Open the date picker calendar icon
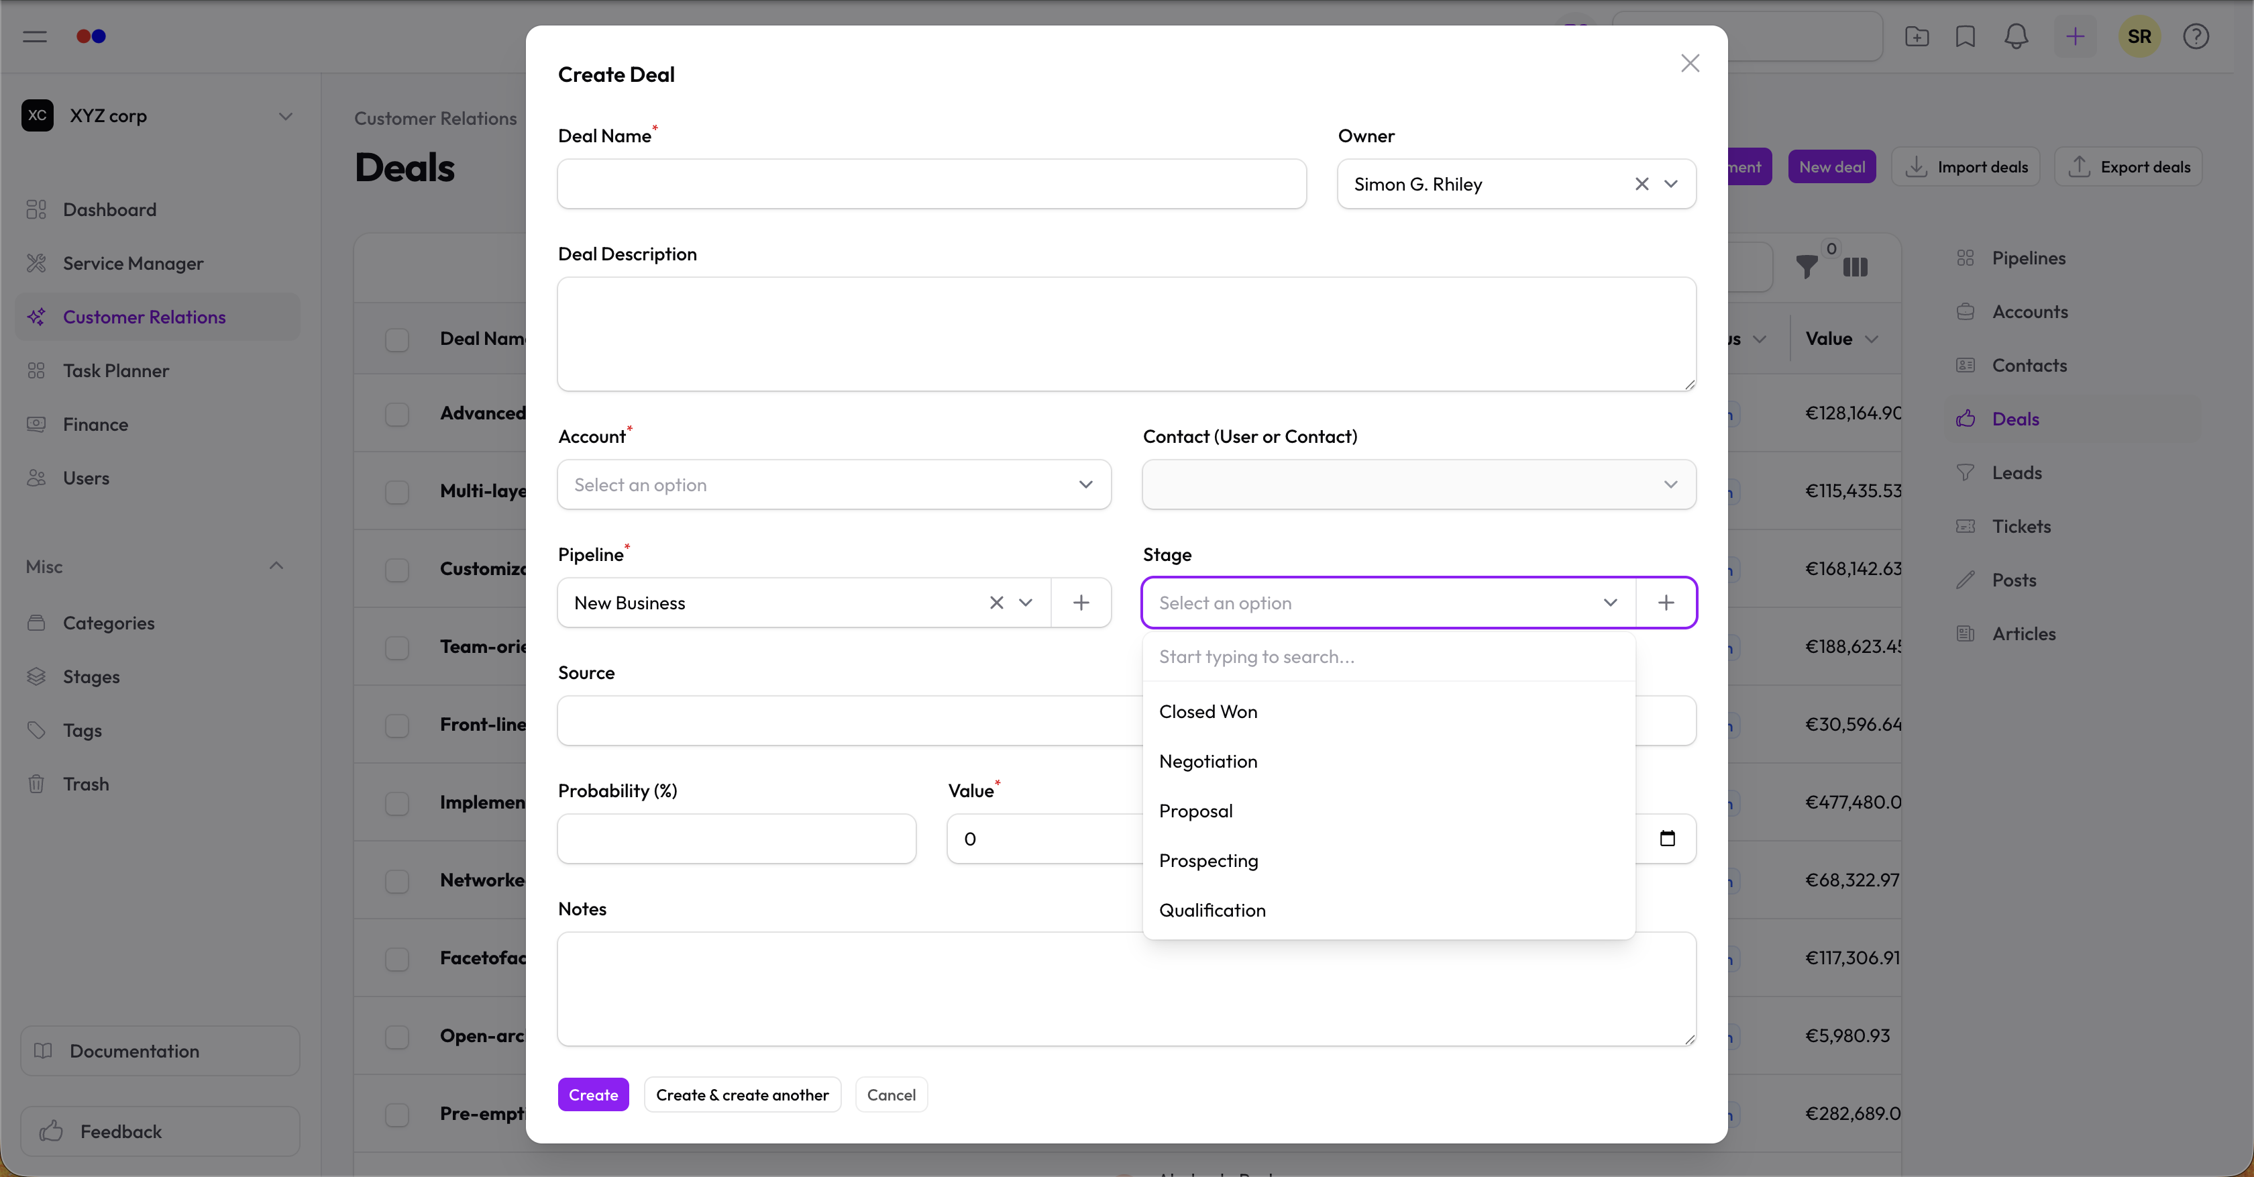 point(1667,838)
